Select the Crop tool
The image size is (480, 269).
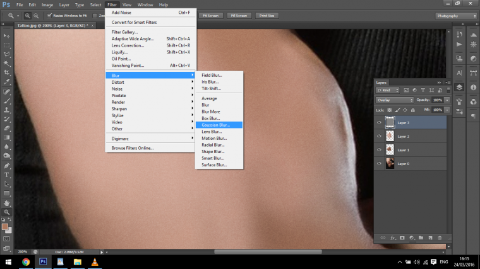[x=6, y=72]
